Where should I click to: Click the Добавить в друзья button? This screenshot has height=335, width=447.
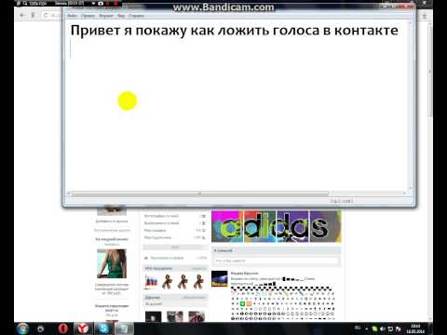pos(112,221)
